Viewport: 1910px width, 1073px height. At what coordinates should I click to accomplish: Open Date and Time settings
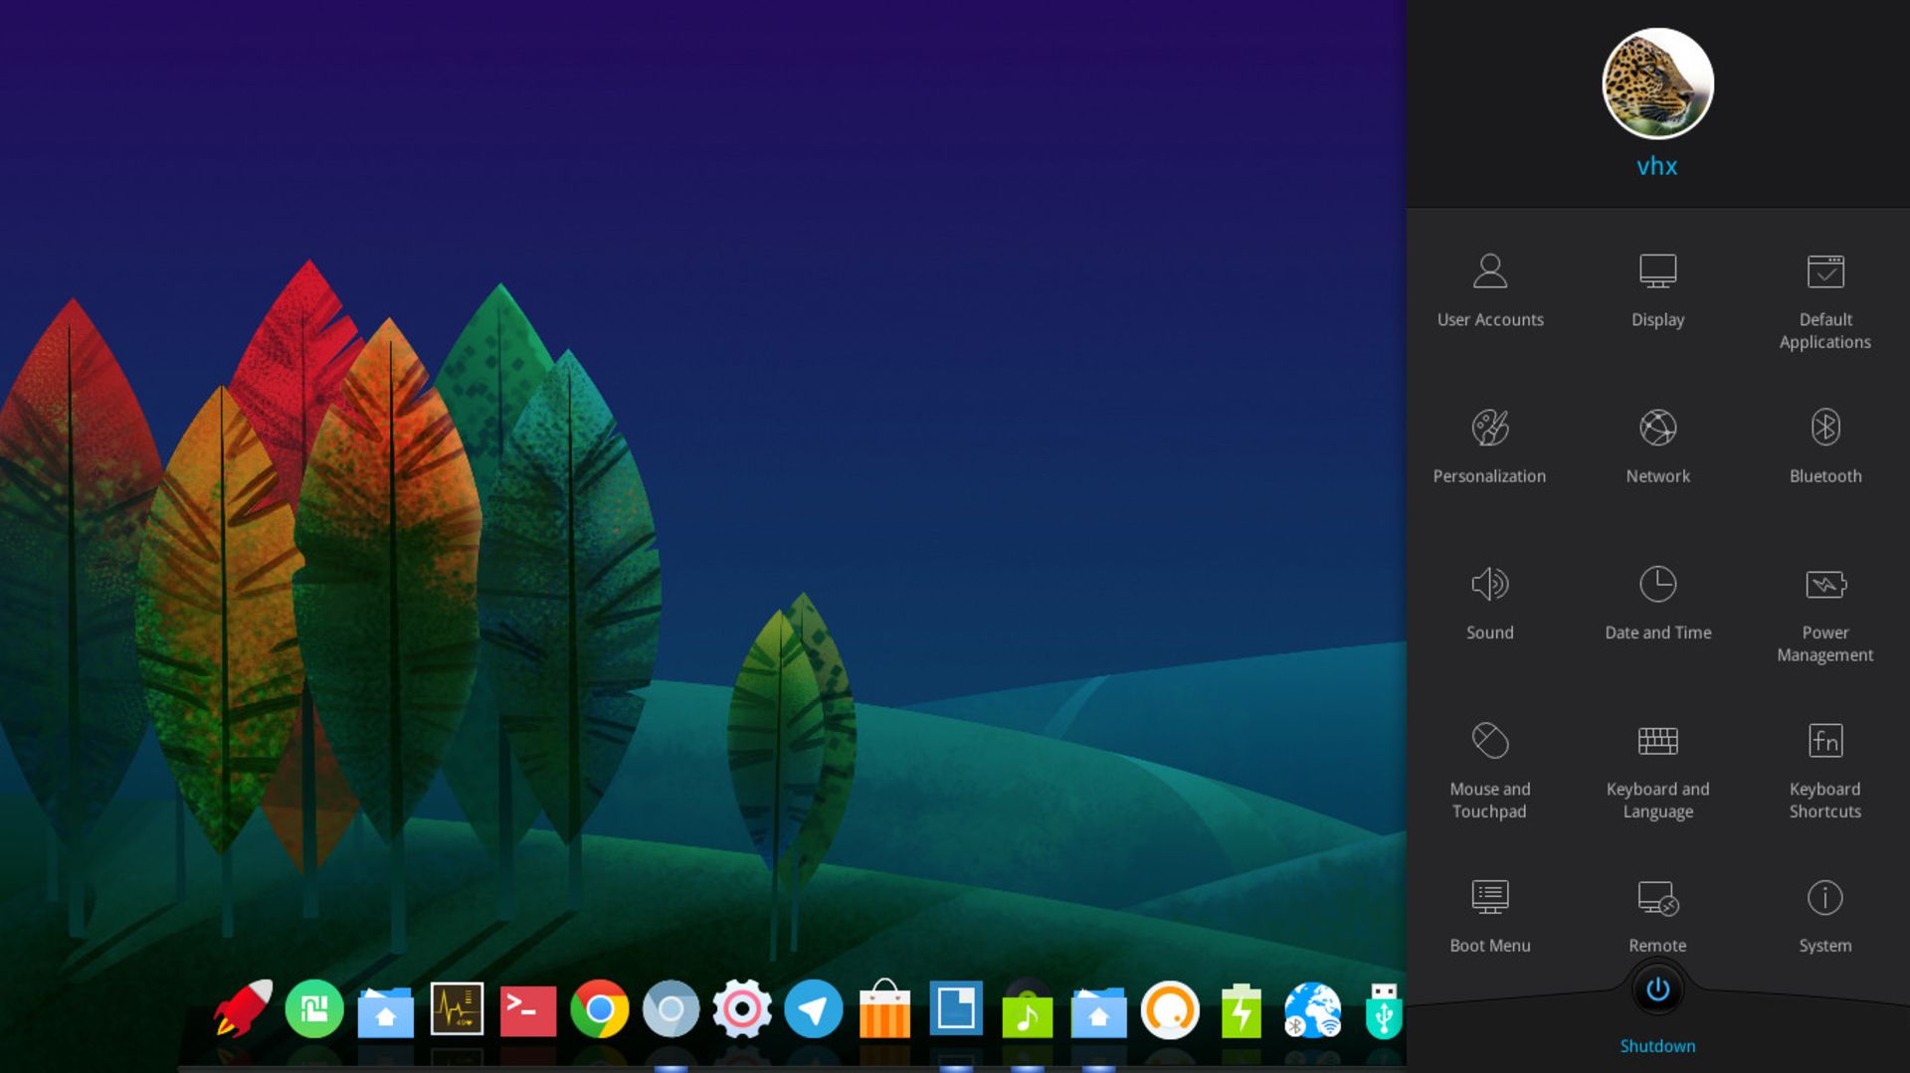[x=1657, y=602]
